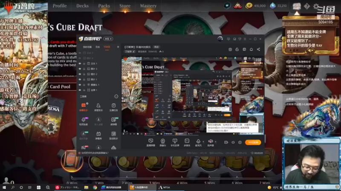Viewport: 341px width, 191px height.
Task: Click the gift box icon in companion header
Action: [x=230, y=49]
